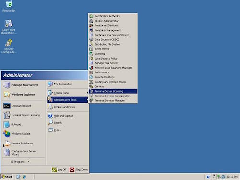Open Help and Support
Image resolution: width=240 pixels, height=180 pixels.
(68, 116)
